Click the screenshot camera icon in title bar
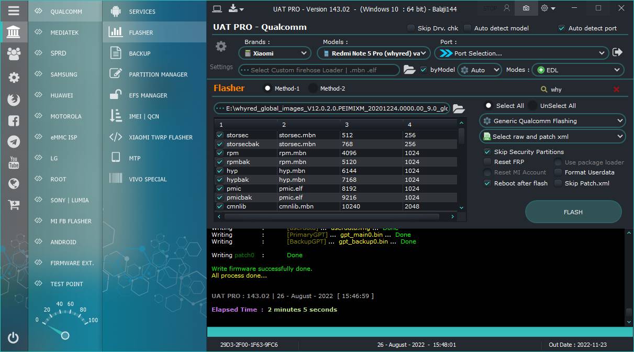The height and width of the screenshot is (352, 634). [x=526, y=8]
